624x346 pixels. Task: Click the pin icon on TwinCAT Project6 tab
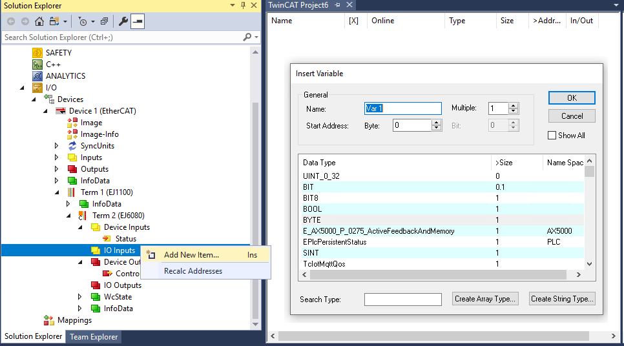point(337,5)
